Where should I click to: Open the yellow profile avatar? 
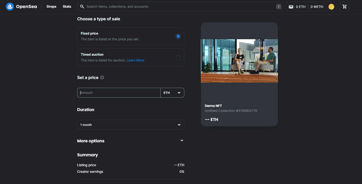click(x=331, y=7)
